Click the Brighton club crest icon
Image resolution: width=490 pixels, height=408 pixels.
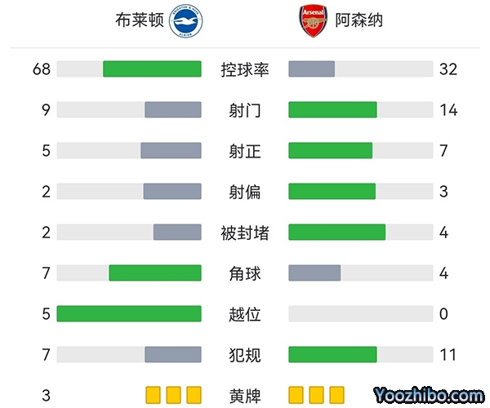[x=185, y=22]
